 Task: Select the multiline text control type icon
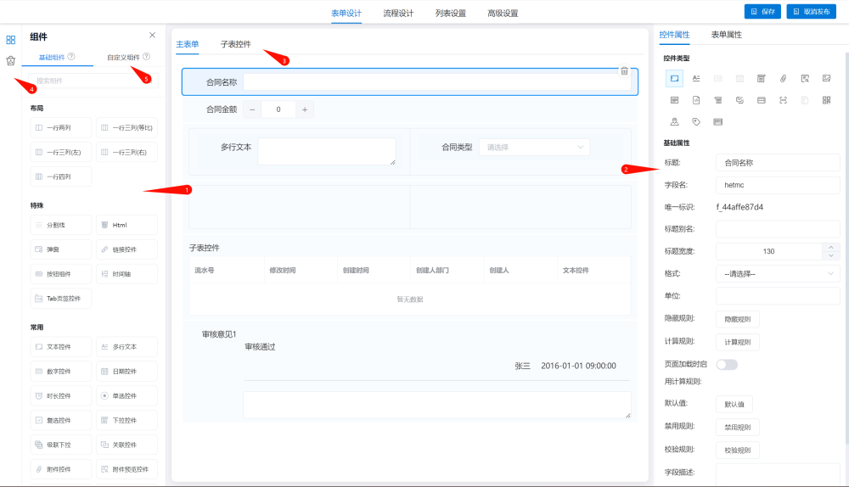696,78
